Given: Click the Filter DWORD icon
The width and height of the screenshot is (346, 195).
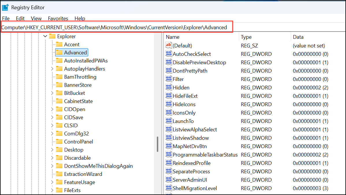Looking at the screenshot, I should tap(169, 79).
